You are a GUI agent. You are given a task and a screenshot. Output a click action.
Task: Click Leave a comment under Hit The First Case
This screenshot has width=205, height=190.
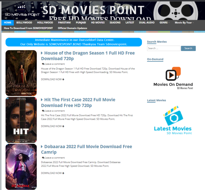tap(55, 111)
